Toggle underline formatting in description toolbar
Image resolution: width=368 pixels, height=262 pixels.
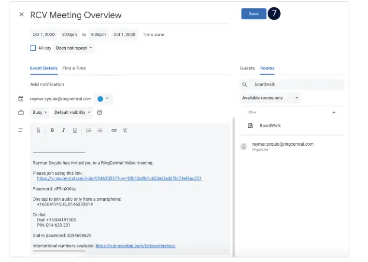[75, 130]
